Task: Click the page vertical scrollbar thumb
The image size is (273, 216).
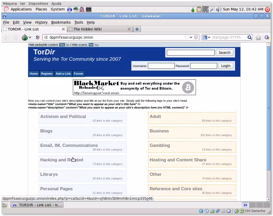Action: coord(269,109)
